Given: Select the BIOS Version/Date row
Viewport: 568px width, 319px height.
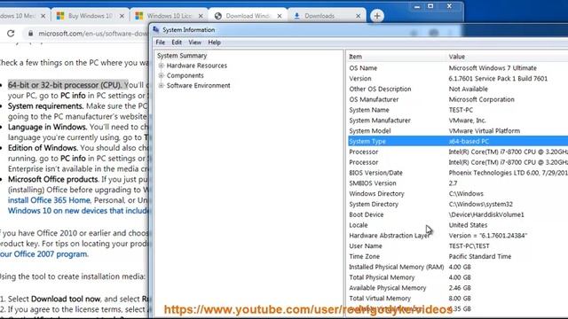Looking at the screenshot, I should [458, 173].
